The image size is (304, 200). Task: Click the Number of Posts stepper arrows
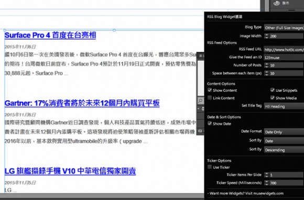(x=267, y=65)
